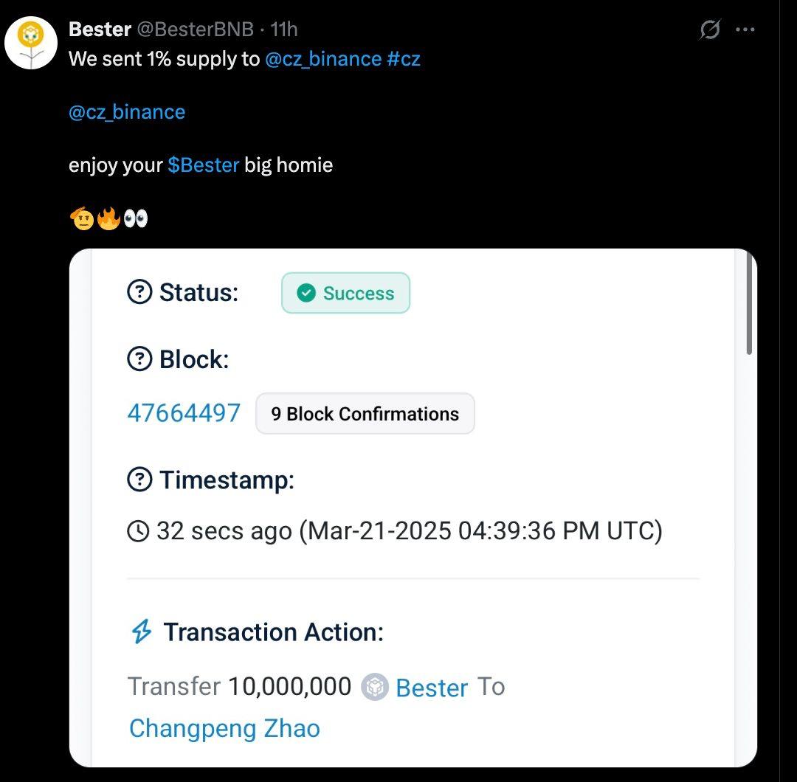Screen dimensions: 797x782
Task: Open the Bester profile avatar
Action: click(x=31, y=43)
